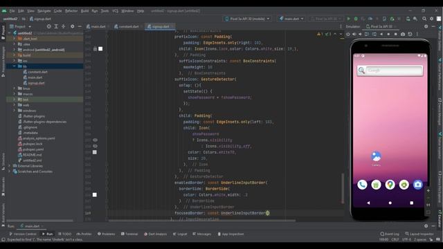Click emulator rotate left icon
The height and width of the screenshot is (249, 443).
click(367, 34)
